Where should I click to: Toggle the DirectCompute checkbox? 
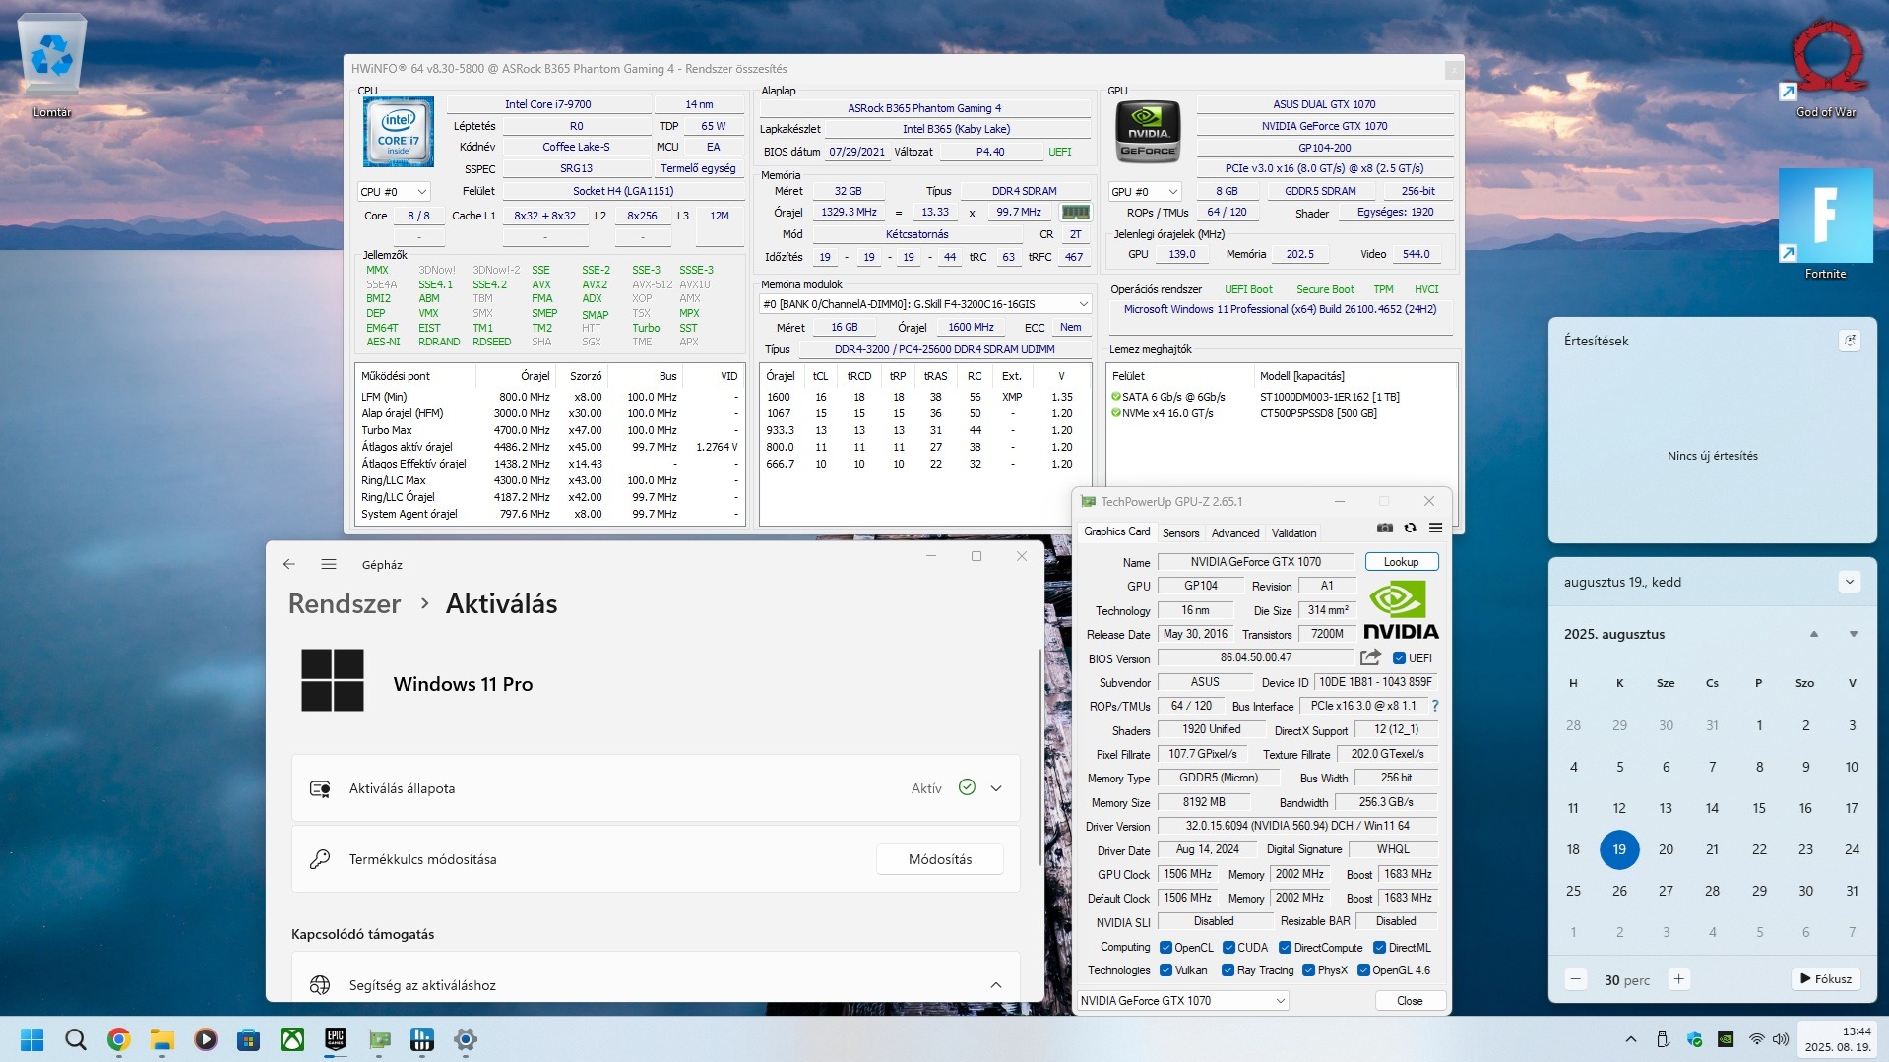click(1285, 948)
